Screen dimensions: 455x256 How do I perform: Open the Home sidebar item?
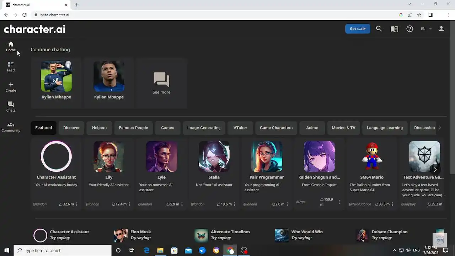(x=11, y=47)
